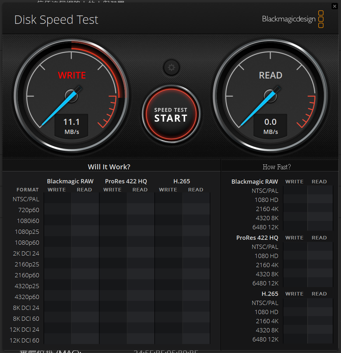Click the READ gauge needle dial
Image resolution: width=341 pixels, height=353 pixels.
coord(270,96)
